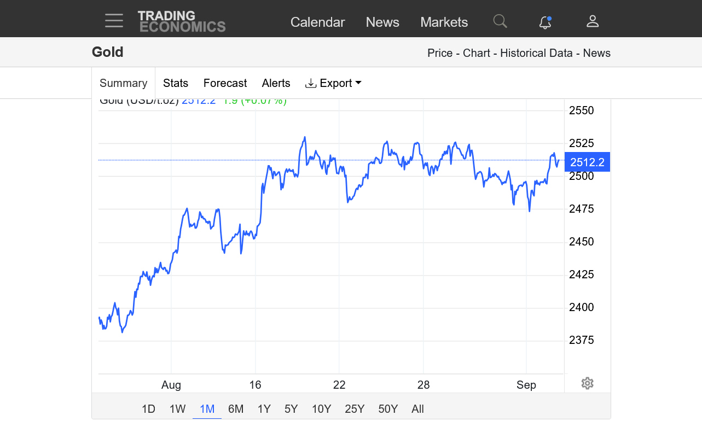
Task: Choose the 6M chart range
Action: click(x=236, y=409)
